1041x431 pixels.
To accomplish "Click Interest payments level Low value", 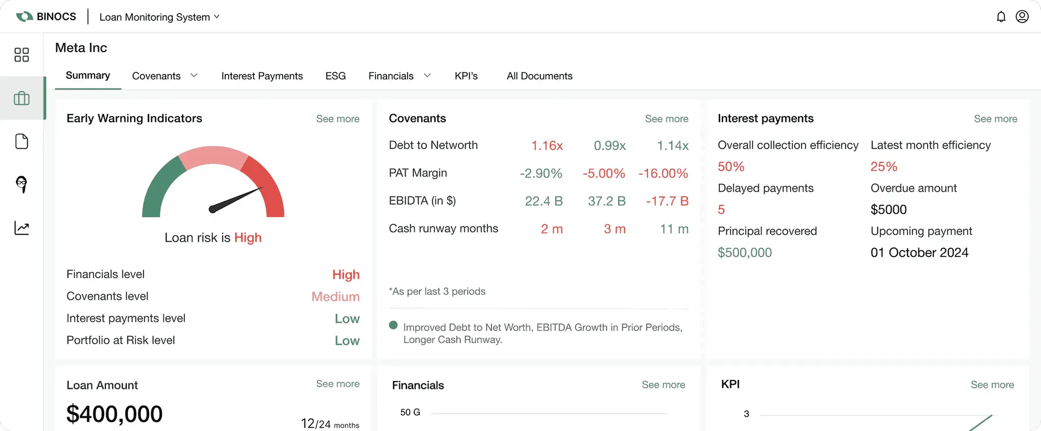I will click(x=347, y=319).
